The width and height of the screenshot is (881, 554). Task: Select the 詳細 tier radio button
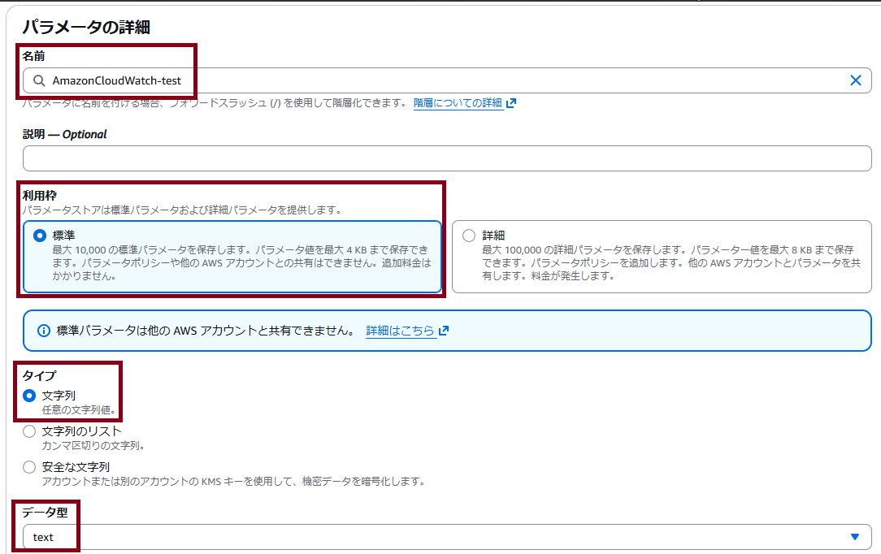coord(468,235)
